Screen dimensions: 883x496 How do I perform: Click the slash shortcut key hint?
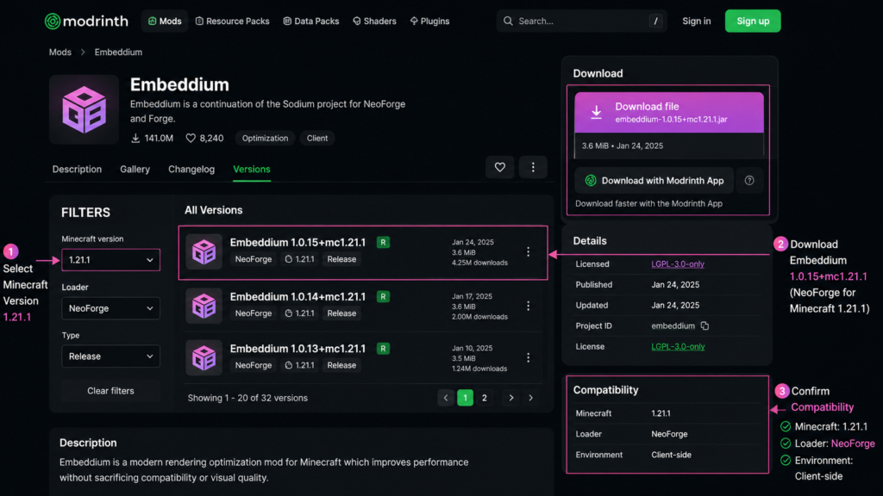pyautogui.click(x=655, y=21)
